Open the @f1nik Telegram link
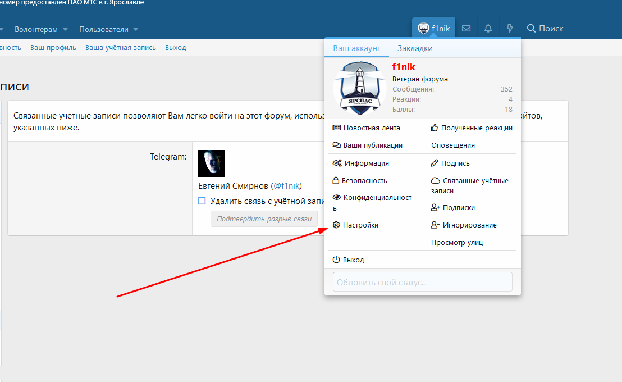 tap(286, 186)
